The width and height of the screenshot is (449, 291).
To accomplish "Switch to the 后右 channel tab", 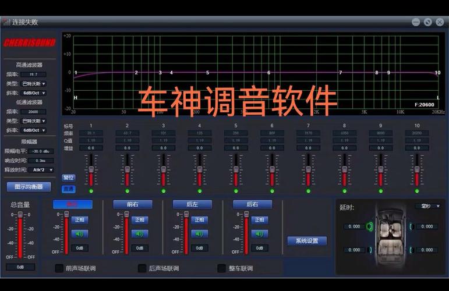I will [252, 204].
